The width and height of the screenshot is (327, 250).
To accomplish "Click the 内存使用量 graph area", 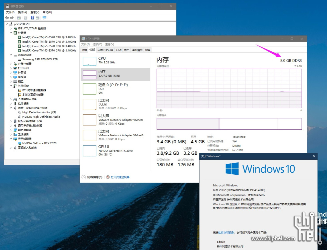I will [x=229, y=88].
